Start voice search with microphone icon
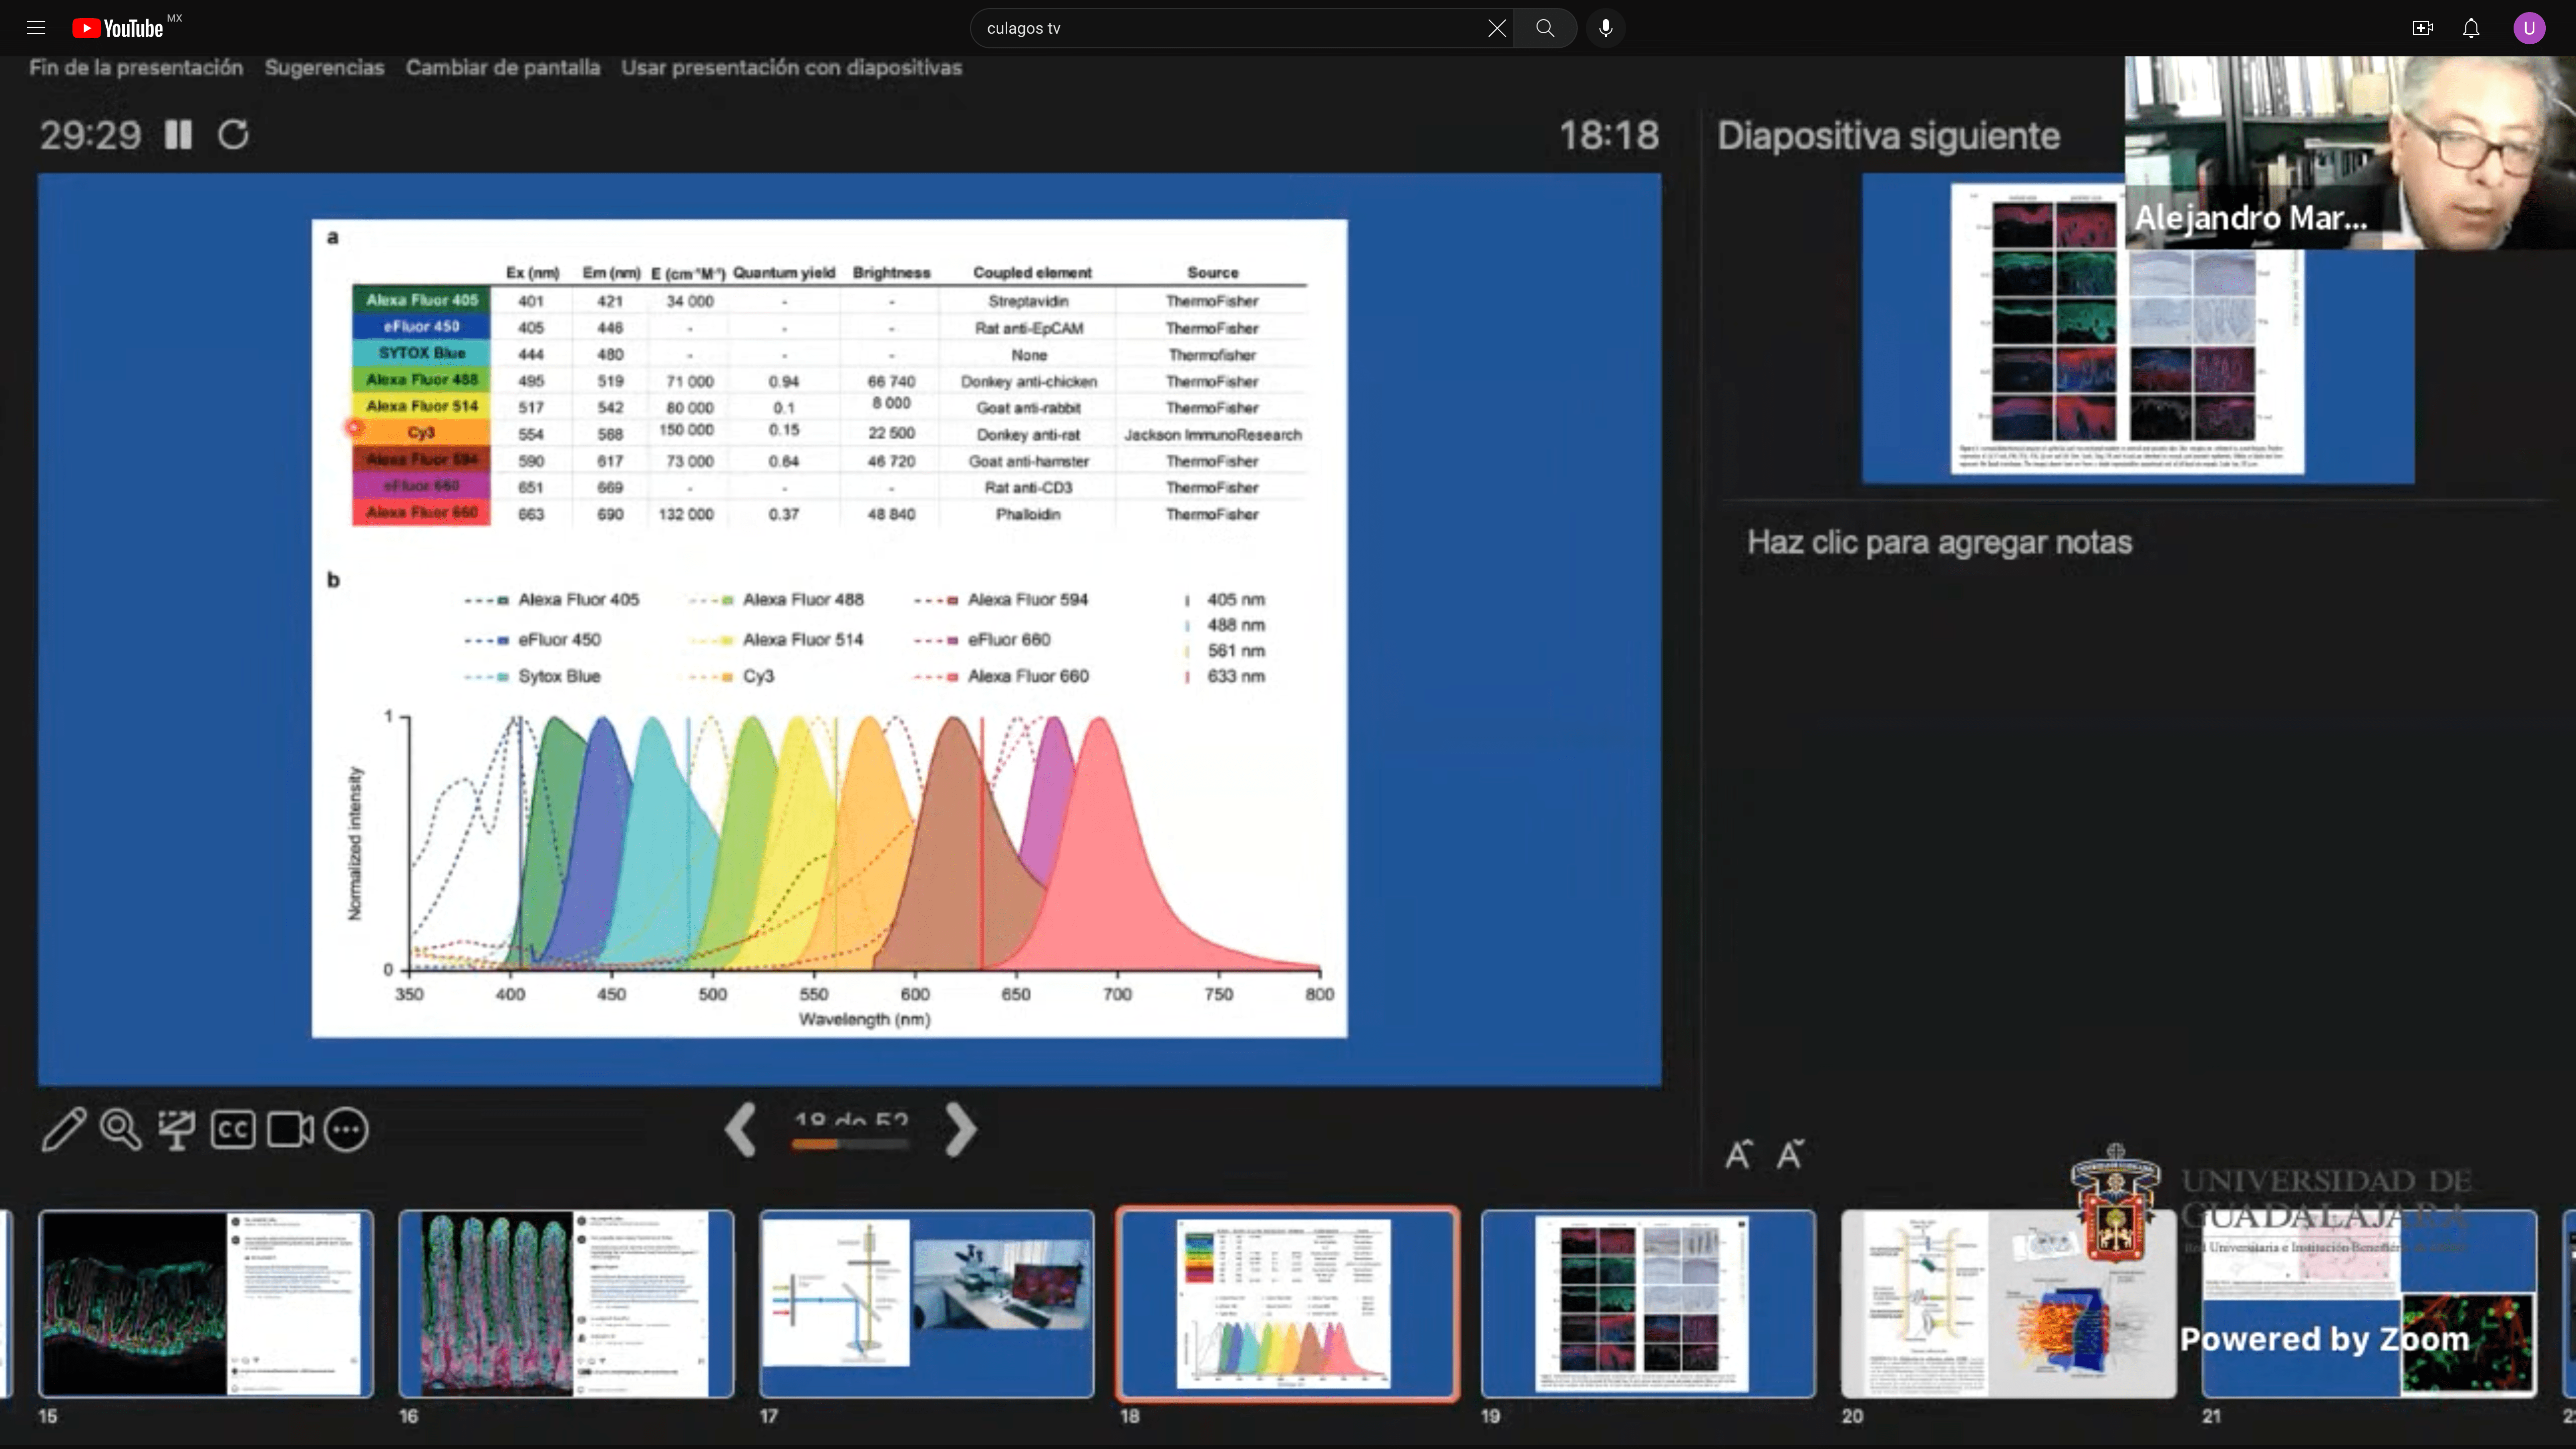This screenshot has height=1449, width=2576. pyautogui.click(x=1605, y=28)
